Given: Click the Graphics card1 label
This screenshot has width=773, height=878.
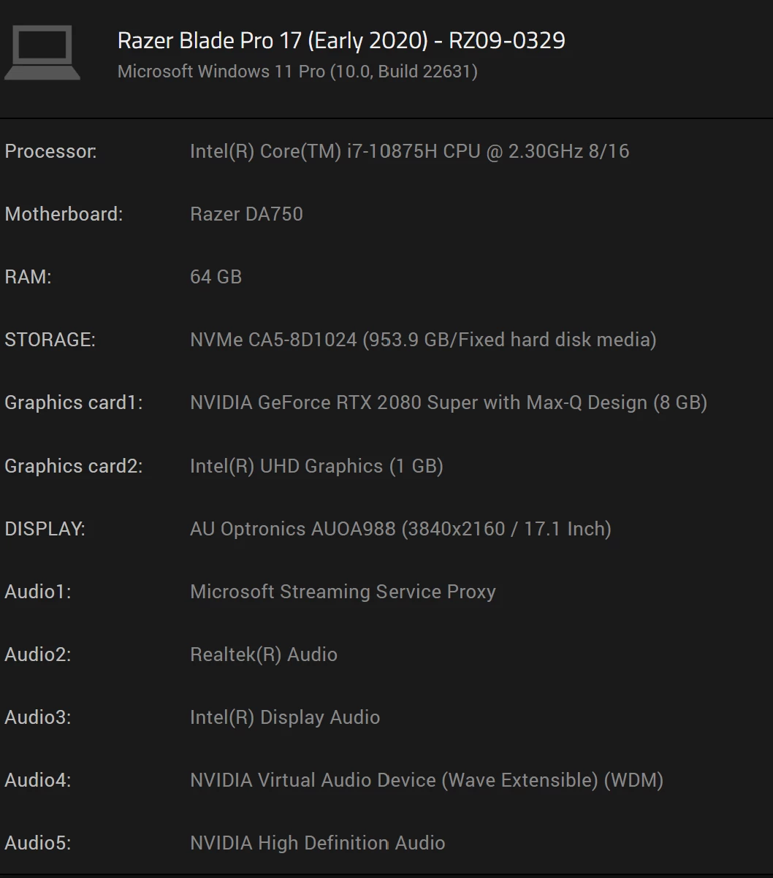Looking at the screenshot, I should tap(74, 402).
